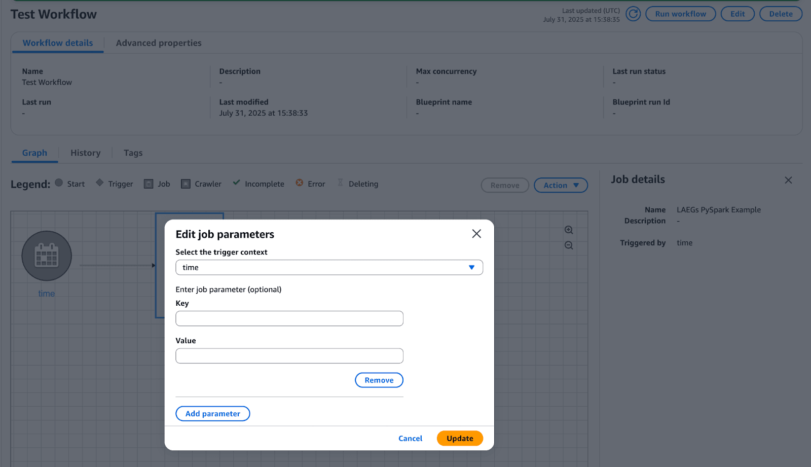811x467 pixels.
Task: Close the Job details panel
Action: 788,181
